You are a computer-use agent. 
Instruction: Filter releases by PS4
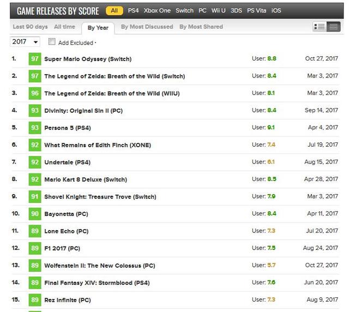[133, 10]
